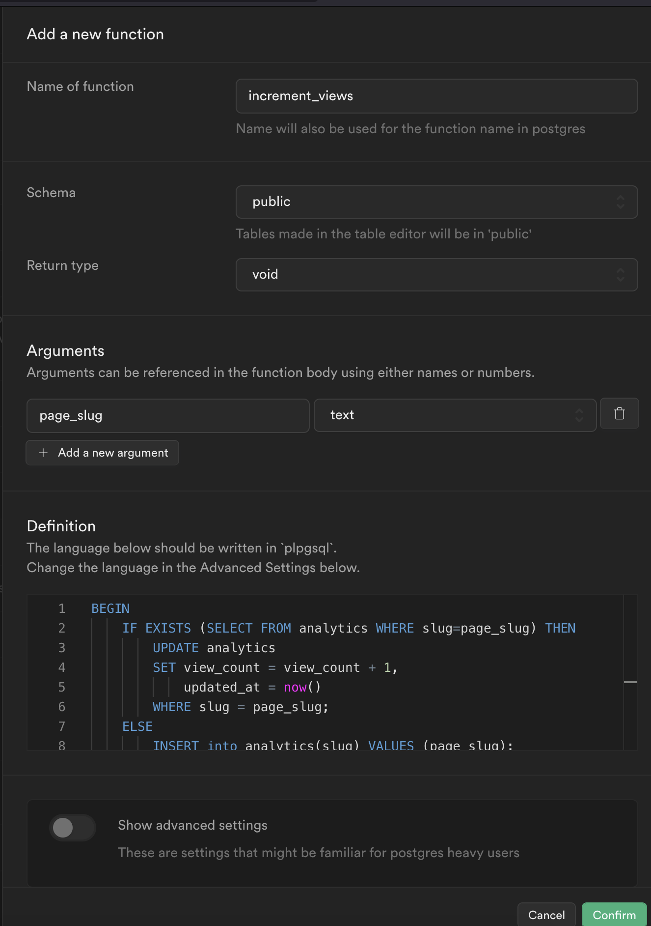The width and height of the screenshot is (651, 926).
Task: Click the Cancel button
Action: point(546,915)
